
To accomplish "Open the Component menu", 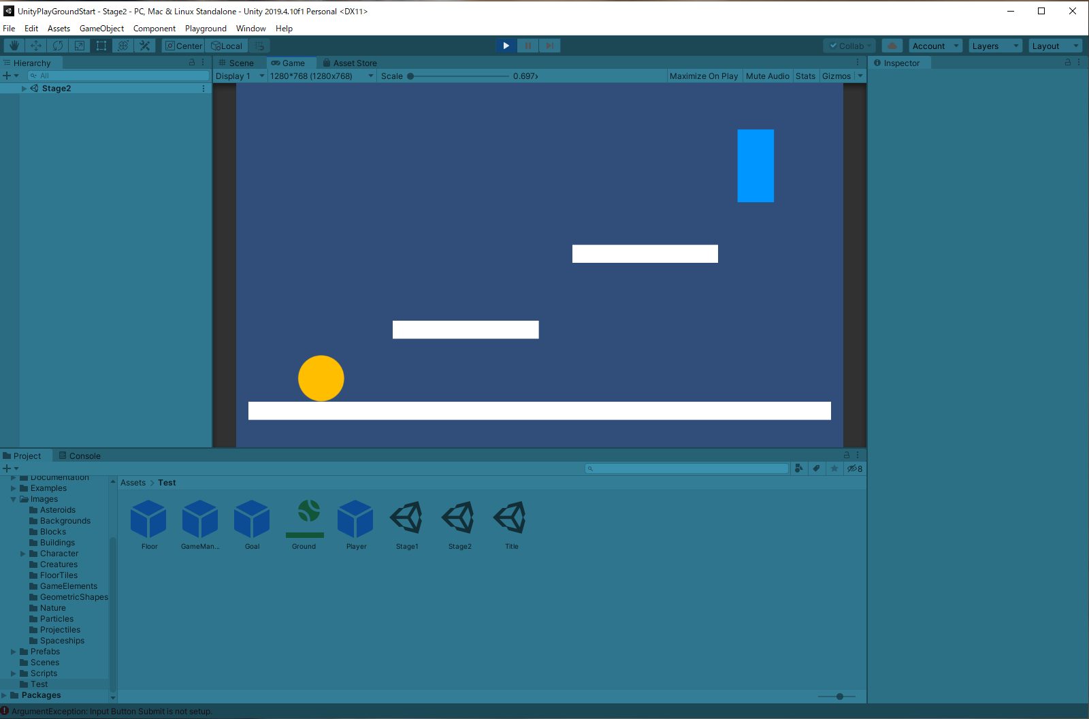I will tap(155, 29).
